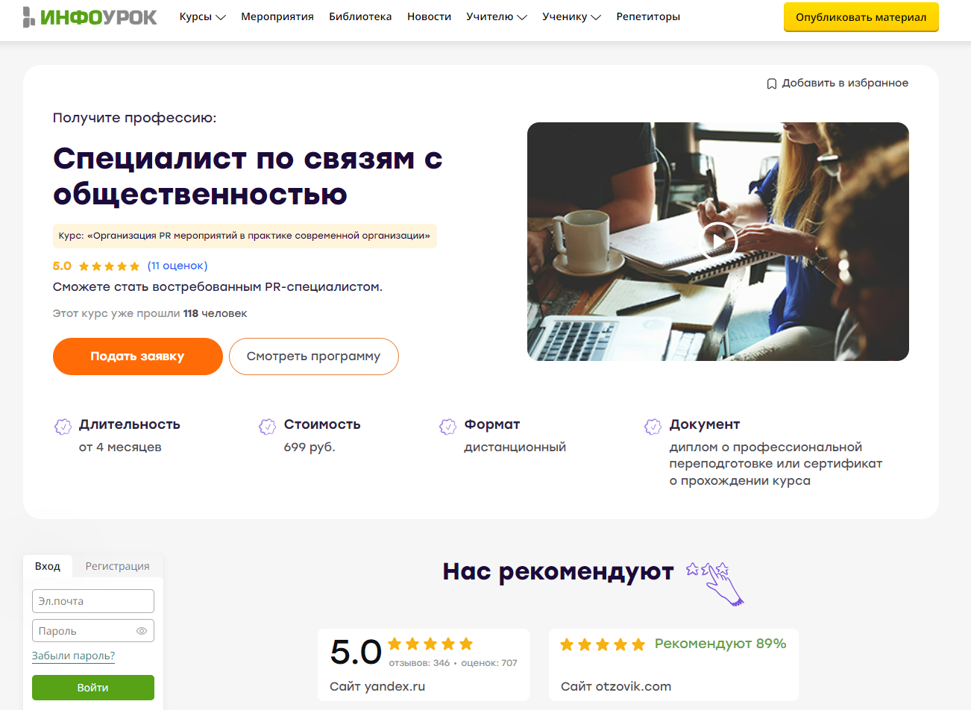Click the five-star course rating

[109, 266]
